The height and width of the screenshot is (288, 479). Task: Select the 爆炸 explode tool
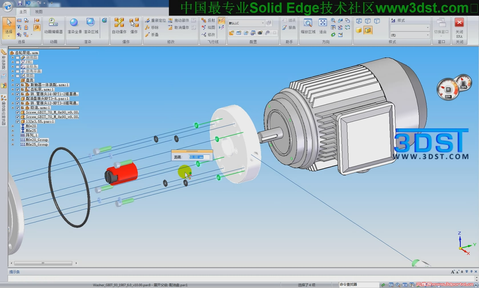point(134,26)
